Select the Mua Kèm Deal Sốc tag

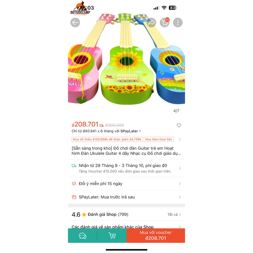tap(159, 139)
